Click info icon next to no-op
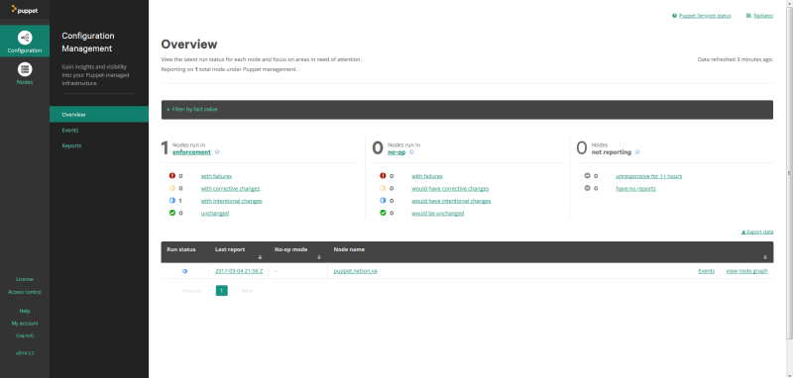Viewport: 793px width, 378px height. (x=411, y=152)
